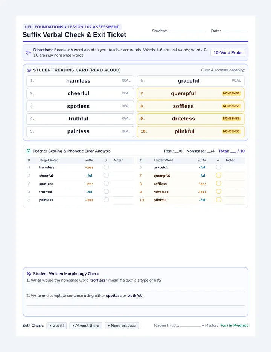Click the notes field in the graceful row
271x352 pixels.
click(x=234, y=167)
